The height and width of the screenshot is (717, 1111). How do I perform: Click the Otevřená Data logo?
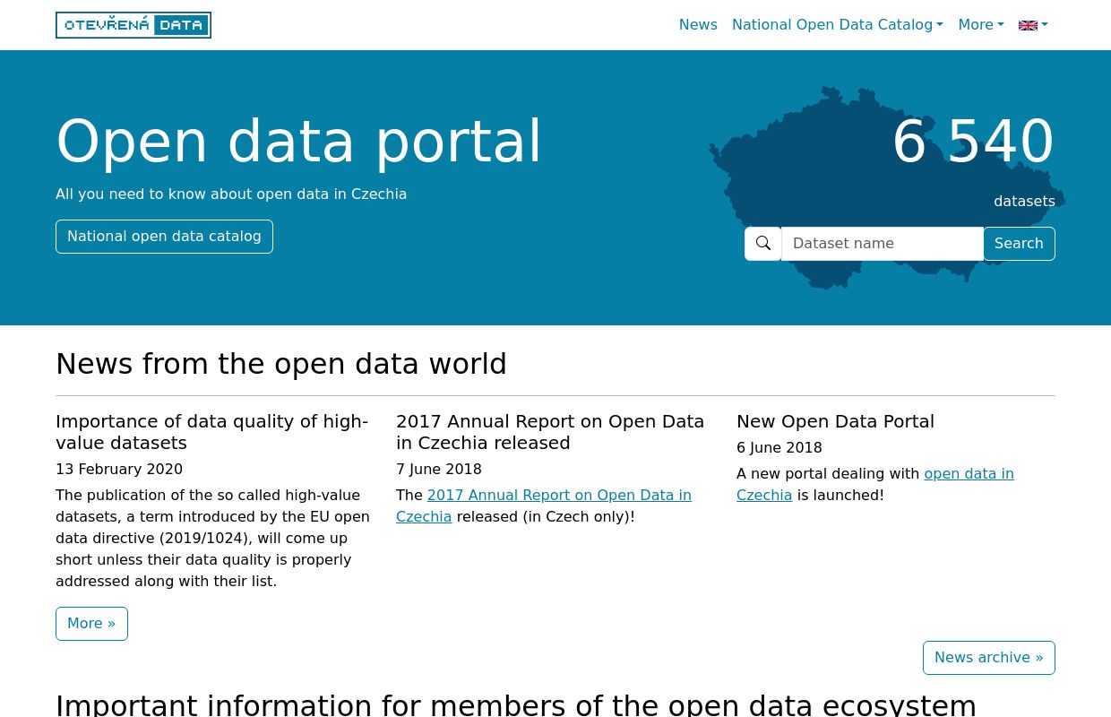[x=133, y=25]
